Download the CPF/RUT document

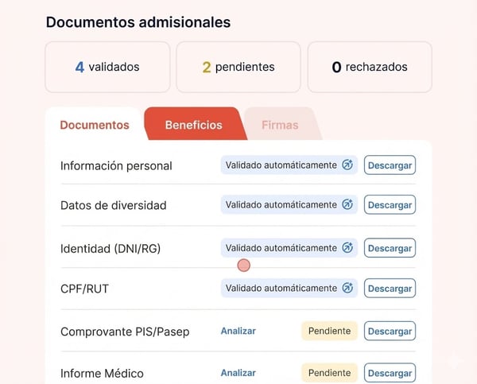click(x=390, y=289)
